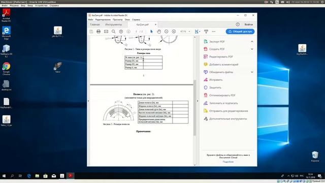Open the Справка menu in Acrobat
325x183 pixels.
tap(136, 19)
